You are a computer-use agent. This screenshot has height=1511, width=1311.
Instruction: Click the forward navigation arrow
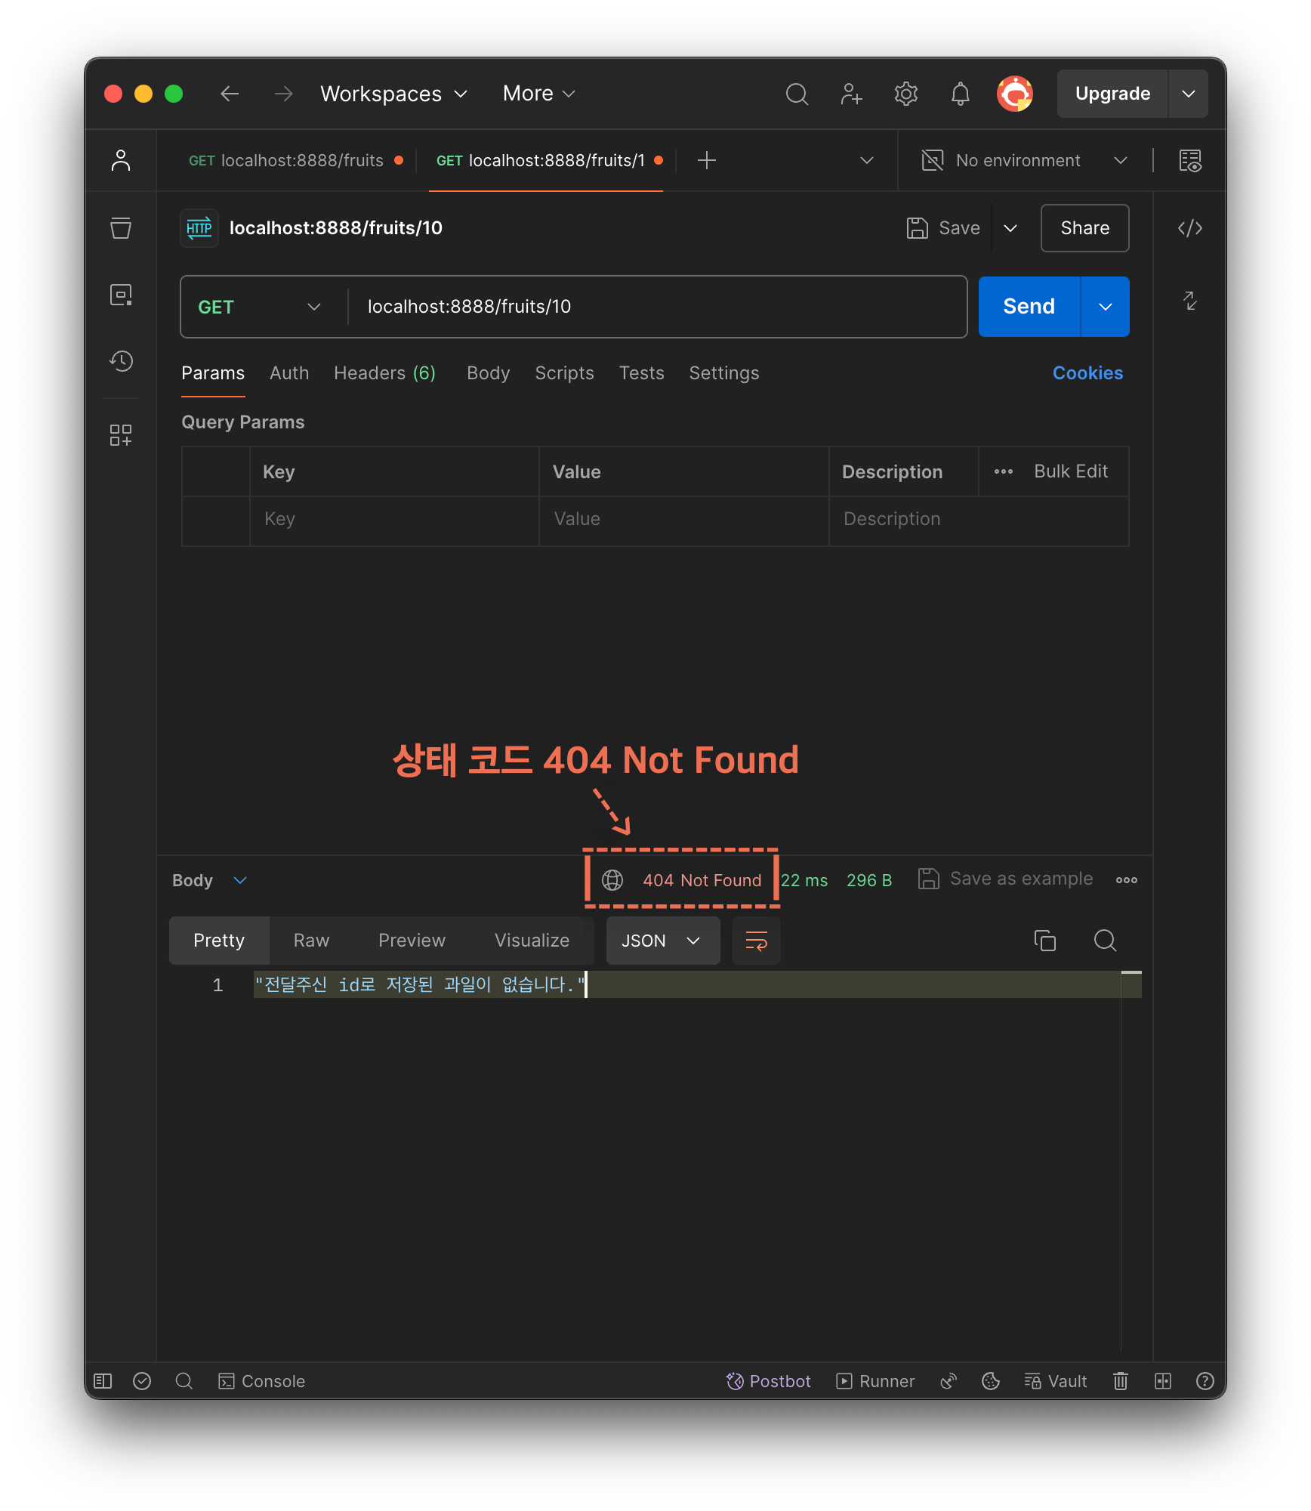pos(283,94)
